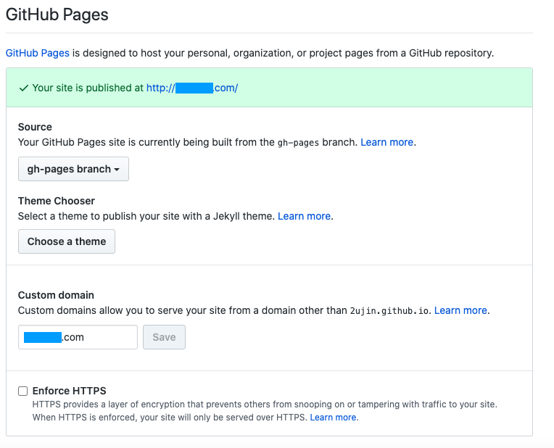
Task: Click the GitHub Pages section heading
Action: [57, 15]
